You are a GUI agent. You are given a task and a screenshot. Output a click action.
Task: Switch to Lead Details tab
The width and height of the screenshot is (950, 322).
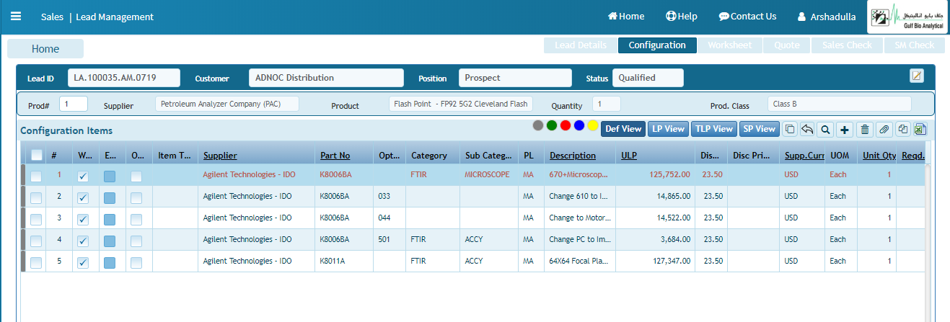[580, 45]
